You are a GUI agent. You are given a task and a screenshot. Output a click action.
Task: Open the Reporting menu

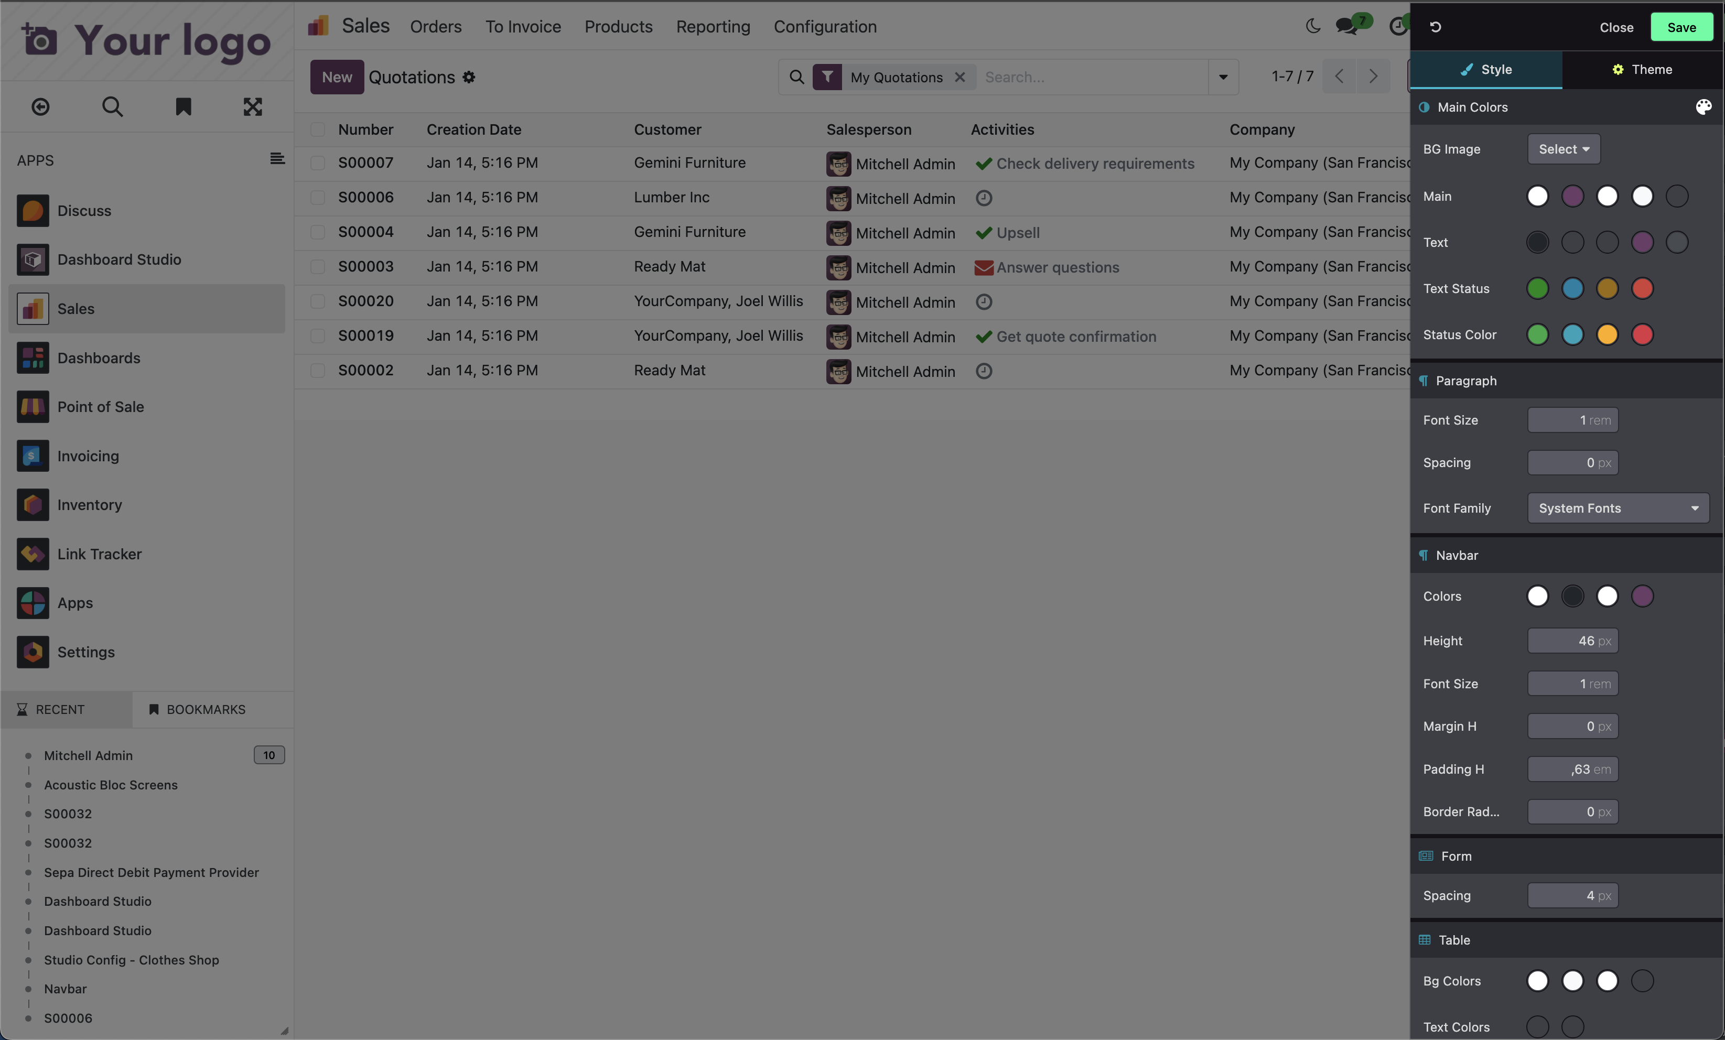[713, 27]
